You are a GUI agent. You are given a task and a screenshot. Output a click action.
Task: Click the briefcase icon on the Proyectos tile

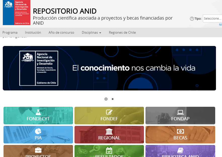tap(38, 150)
